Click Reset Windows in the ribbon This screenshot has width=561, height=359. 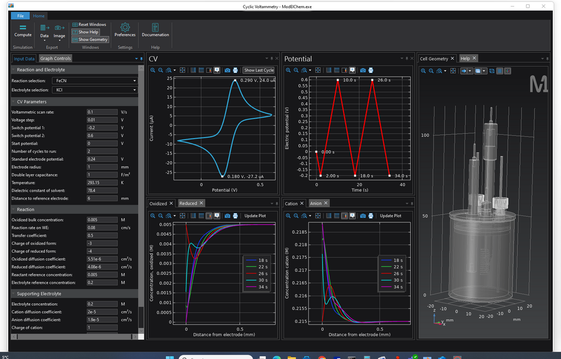(89, 24)
